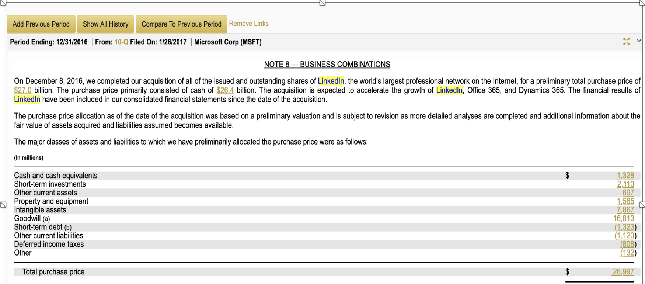Open the chevron dropdown beside expand icon
The image size is (645, 284).
[639, 41]
